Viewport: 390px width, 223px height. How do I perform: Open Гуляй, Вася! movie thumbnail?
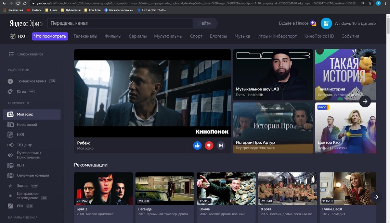pos(348,189)
